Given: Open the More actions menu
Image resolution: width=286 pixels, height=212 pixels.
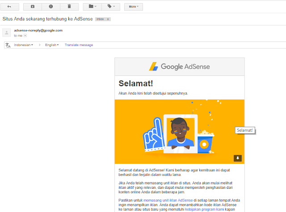Looking at the screenshot, I should tap(134, 7).
